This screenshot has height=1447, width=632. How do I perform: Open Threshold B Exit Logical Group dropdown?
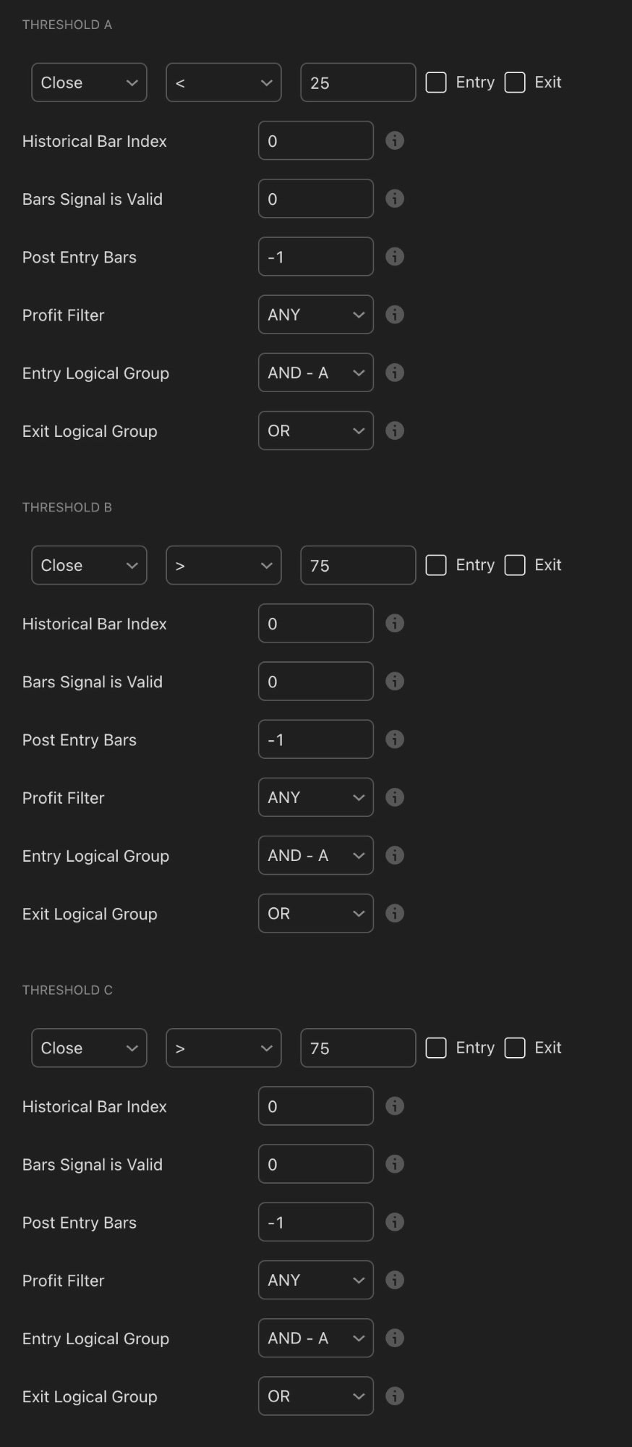click(316, 912)
